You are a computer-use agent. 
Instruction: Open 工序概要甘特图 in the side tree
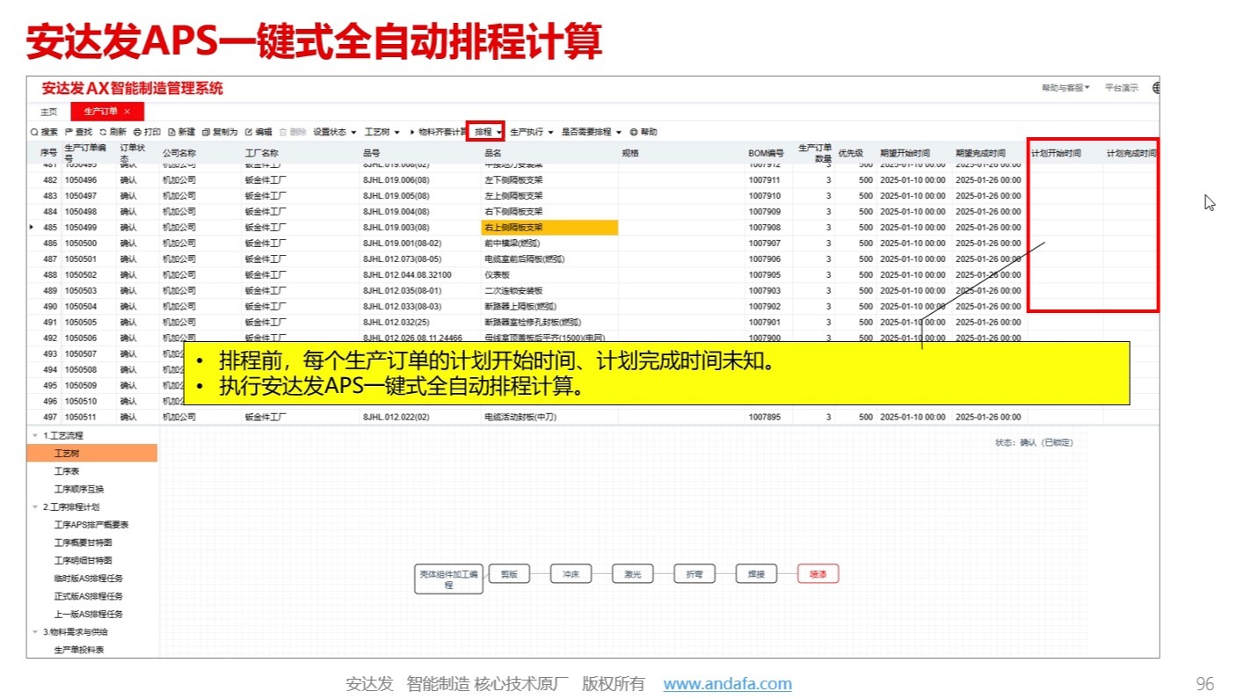(83, 542)
